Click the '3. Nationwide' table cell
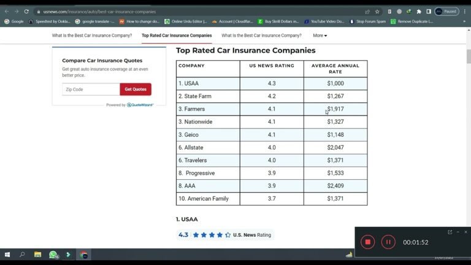This screenshot has height=265, width=471. pos(208,121)
